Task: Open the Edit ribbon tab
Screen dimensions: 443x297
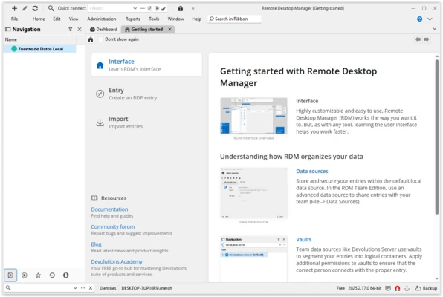Action: 56,19
